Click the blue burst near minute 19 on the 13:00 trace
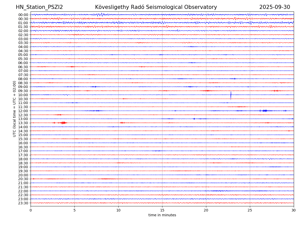Image resolution: width=306 pixels, height=229 pixels. pos(194,119)
